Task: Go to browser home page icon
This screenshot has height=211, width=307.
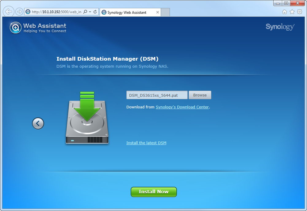Action: [x=285, y=12]
